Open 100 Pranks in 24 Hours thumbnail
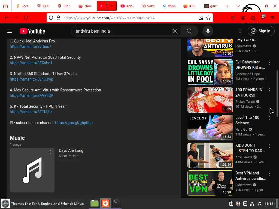The height and width of the screenshot is (209, 279). 210,100
